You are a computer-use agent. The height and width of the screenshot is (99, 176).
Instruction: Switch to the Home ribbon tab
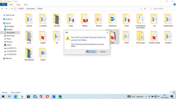pyautogui.click(x=11, y=4)
